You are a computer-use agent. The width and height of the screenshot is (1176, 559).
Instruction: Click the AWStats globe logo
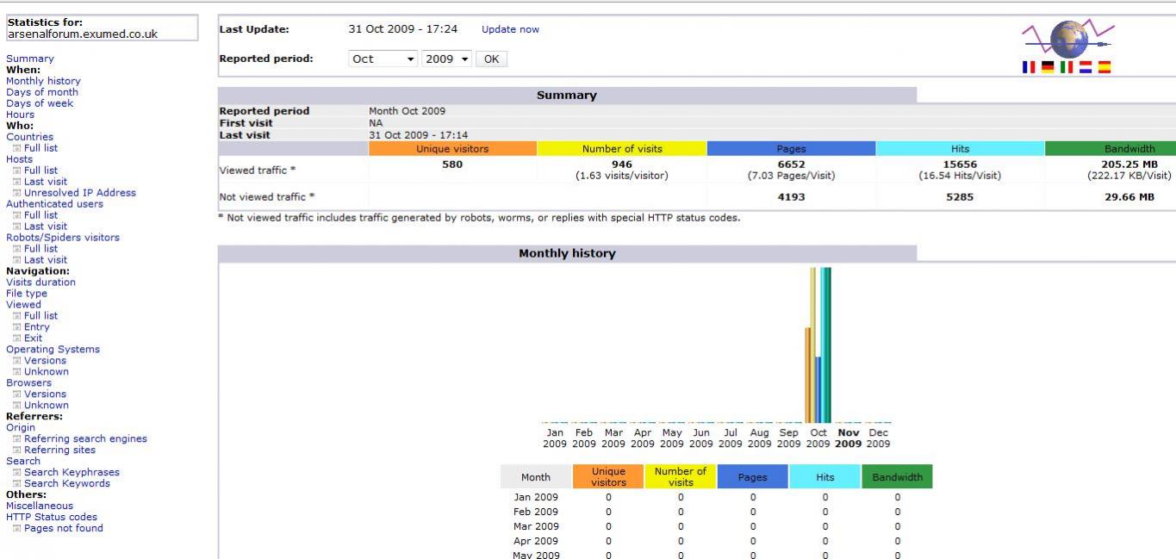tap(1068, 39)
